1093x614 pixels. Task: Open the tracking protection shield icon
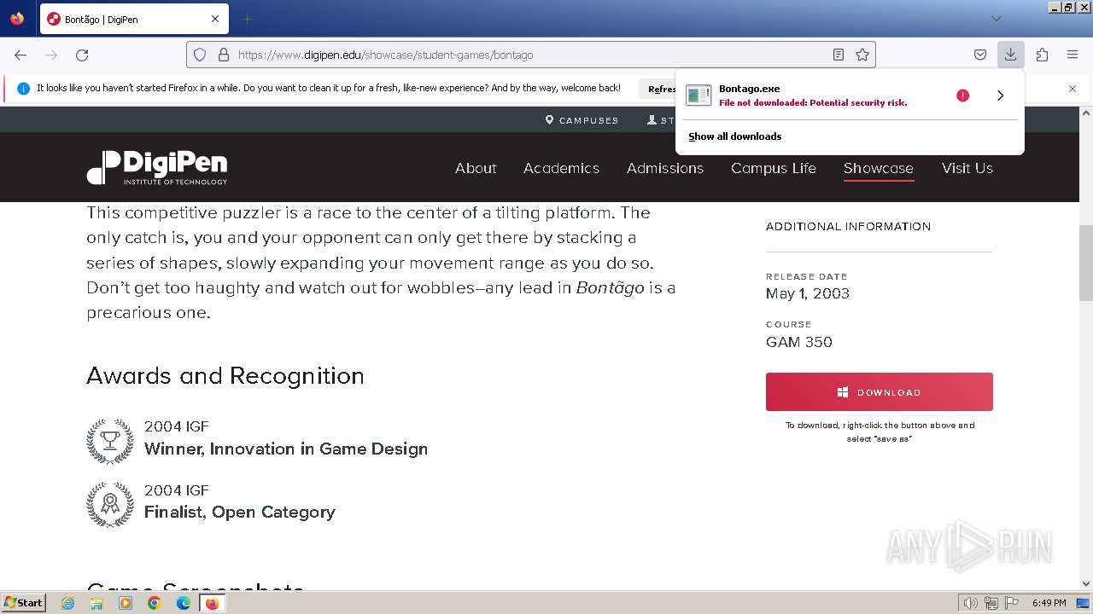click(200, 55)
